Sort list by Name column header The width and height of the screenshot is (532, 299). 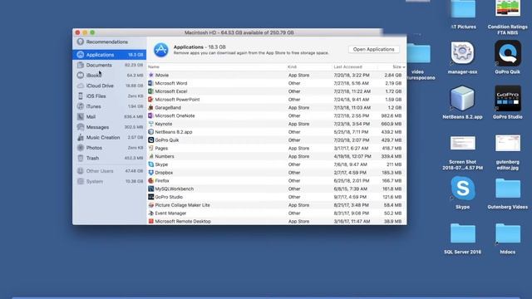[x=154, y=66]
